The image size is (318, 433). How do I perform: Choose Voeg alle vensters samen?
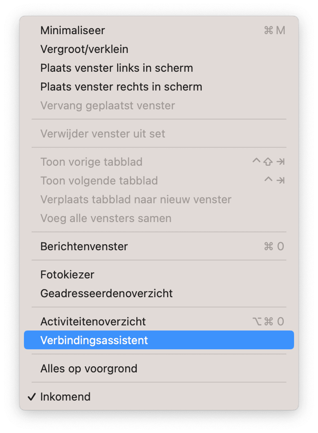point(159,218)
